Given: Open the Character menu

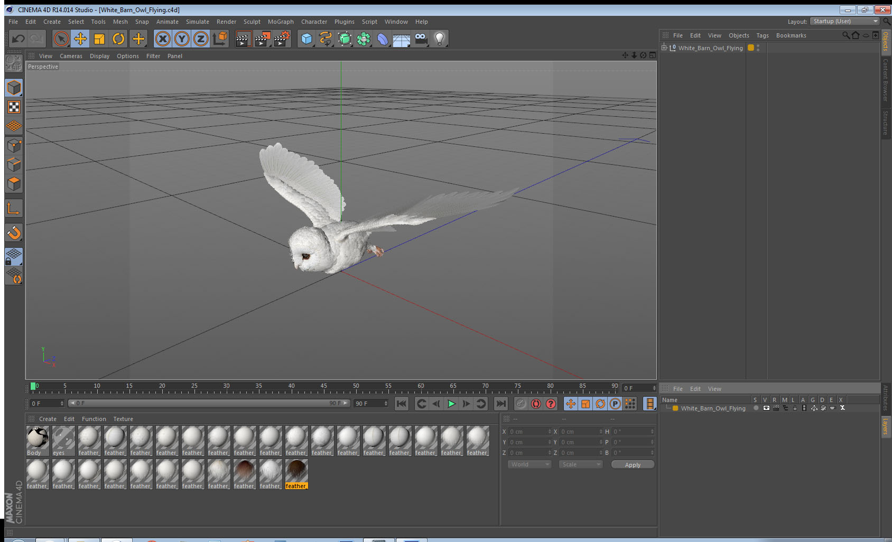Looking at the screenshot, I should [314, 22].
